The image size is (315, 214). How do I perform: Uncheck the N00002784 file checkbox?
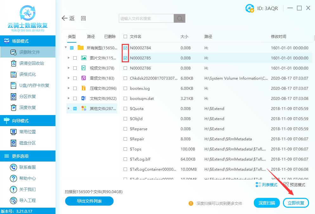(125, 48)
